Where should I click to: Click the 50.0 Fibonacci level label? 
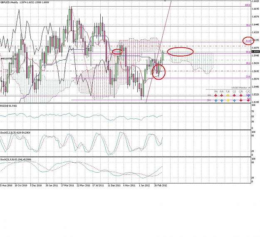coord(248,52)
